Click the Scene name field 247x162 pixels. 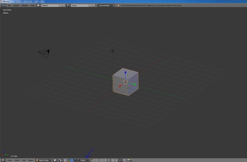pyautogui.click(x=80, y=6)
